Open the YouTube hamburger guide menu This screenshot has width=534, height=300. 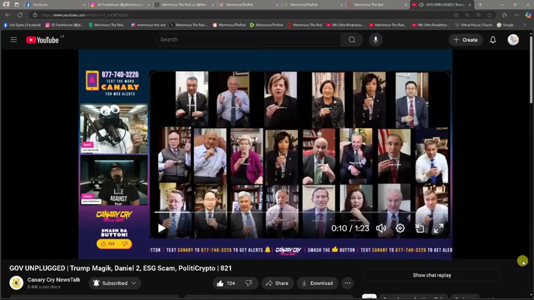point(14,40)
